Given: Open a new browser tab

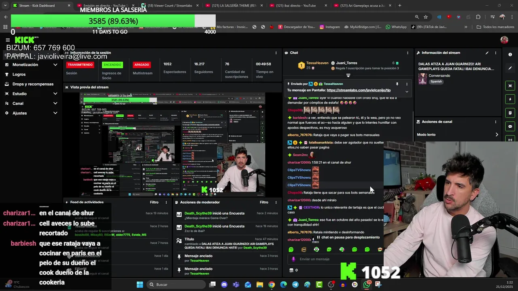Looking at the screenshot, I should coord(400,6).
